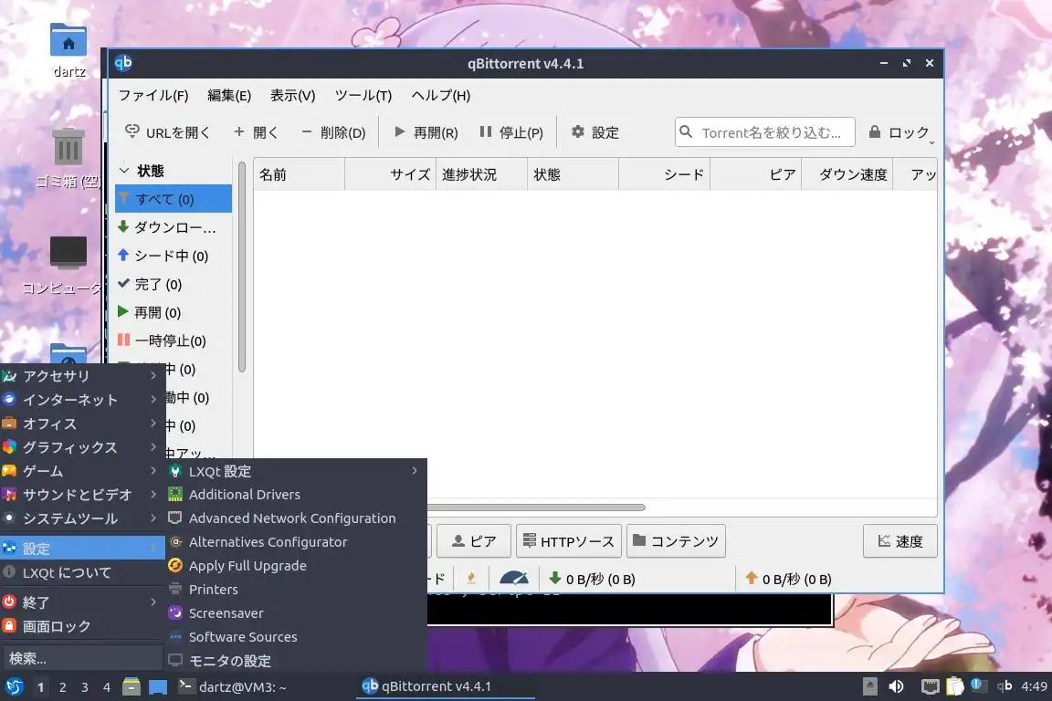Sort by the 状態 column header

[x=573, y=174]
